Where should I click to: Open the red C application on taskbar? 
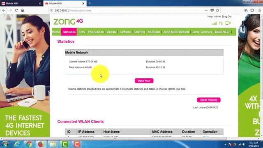[x=77, y=144]
